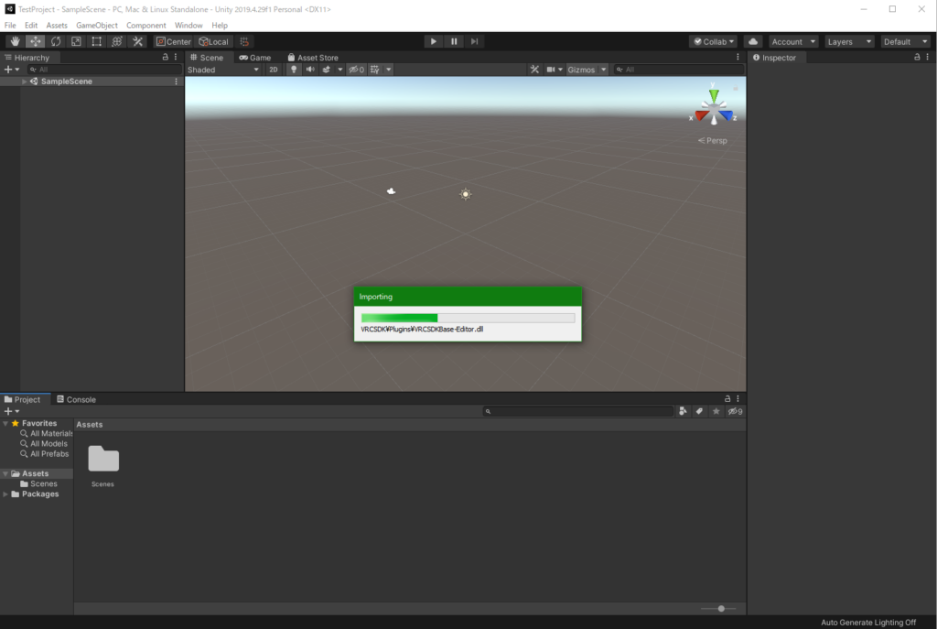Switch to the Game tab
The width and height of the screenshot is (937, 629).
[x=255, y=58]
